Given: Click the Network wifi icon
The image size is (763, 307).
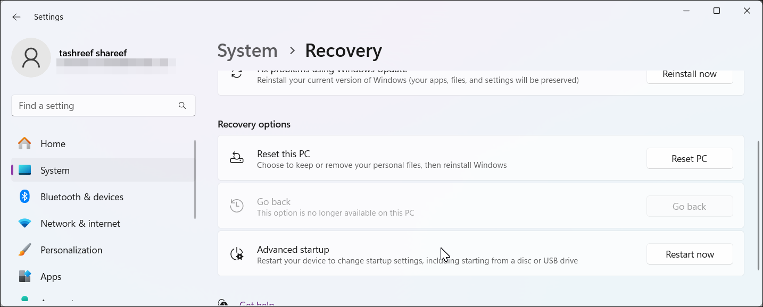Looking at the screenshot, I should point(24,224).
